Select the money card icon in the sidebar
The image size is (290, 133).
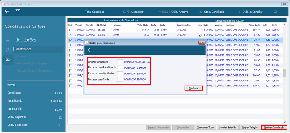click(x=8, y=60)
